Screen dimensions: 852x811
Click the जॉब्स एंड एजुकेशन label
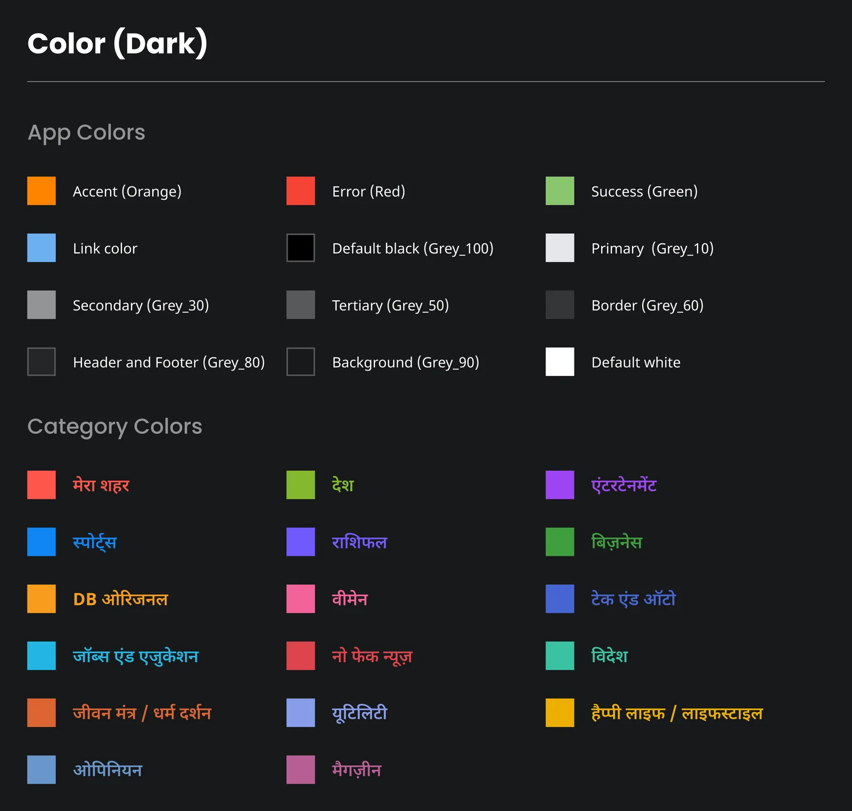pos(135,657)
